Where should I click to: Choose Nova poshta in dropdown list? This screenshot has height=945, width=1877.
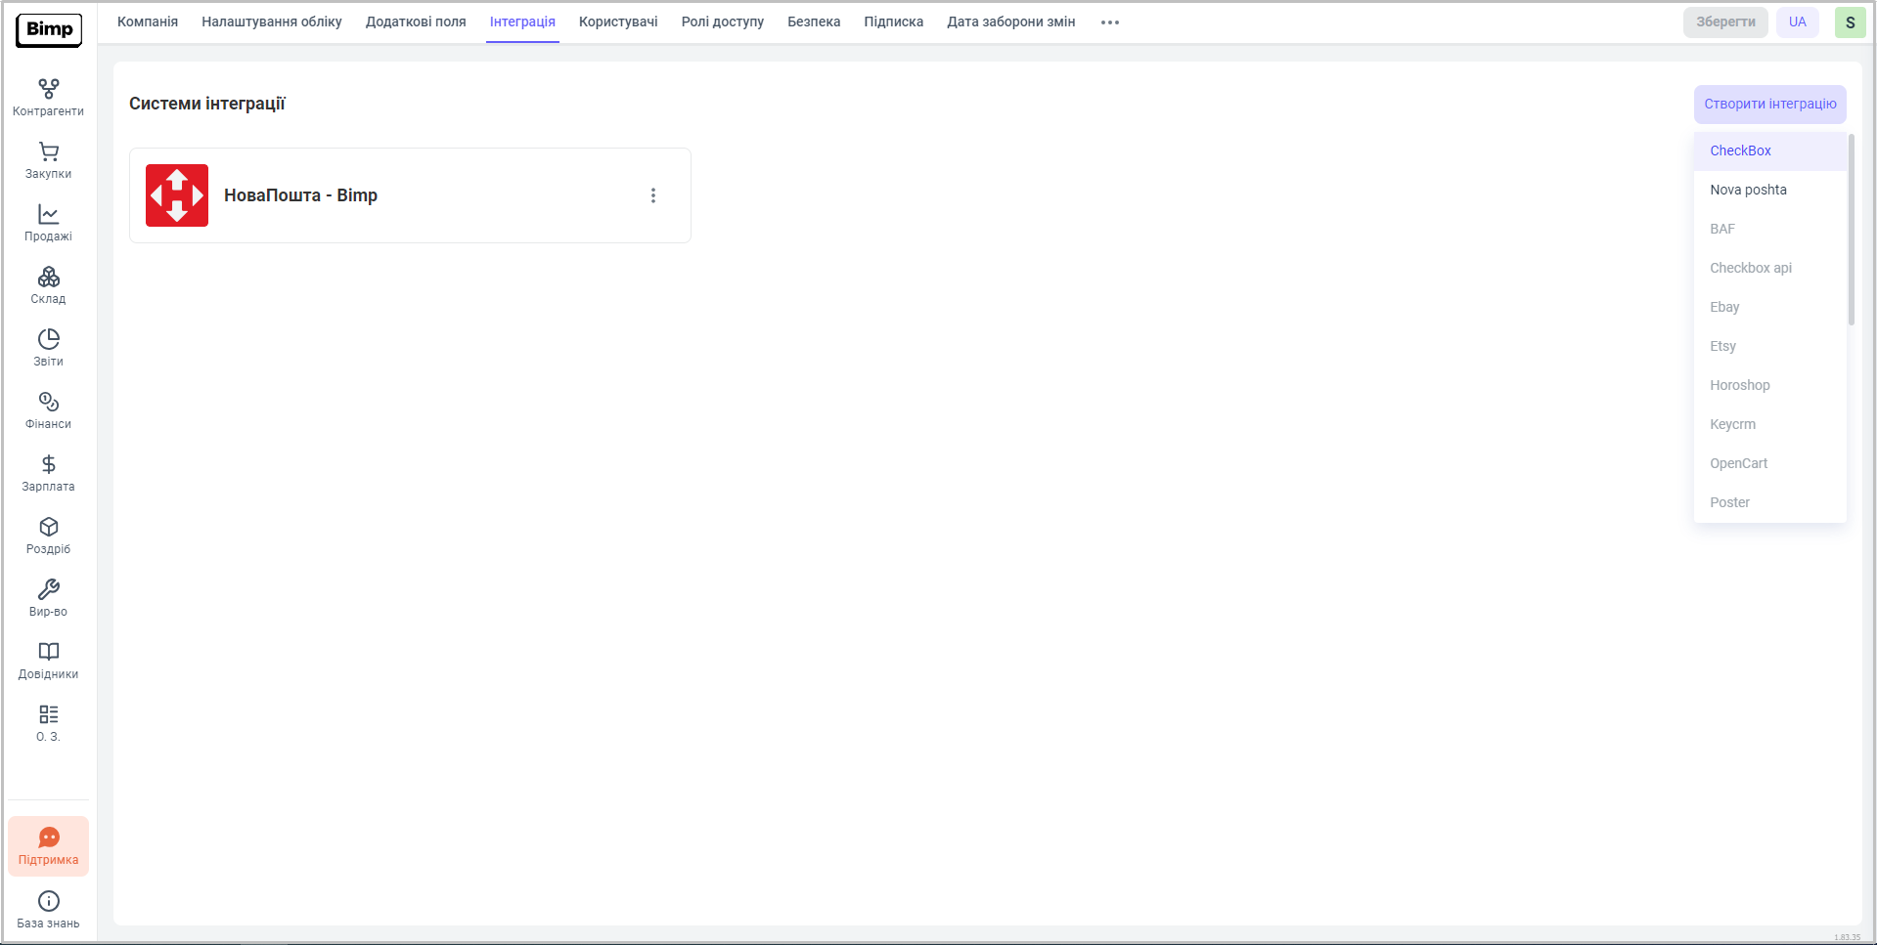1748,190
